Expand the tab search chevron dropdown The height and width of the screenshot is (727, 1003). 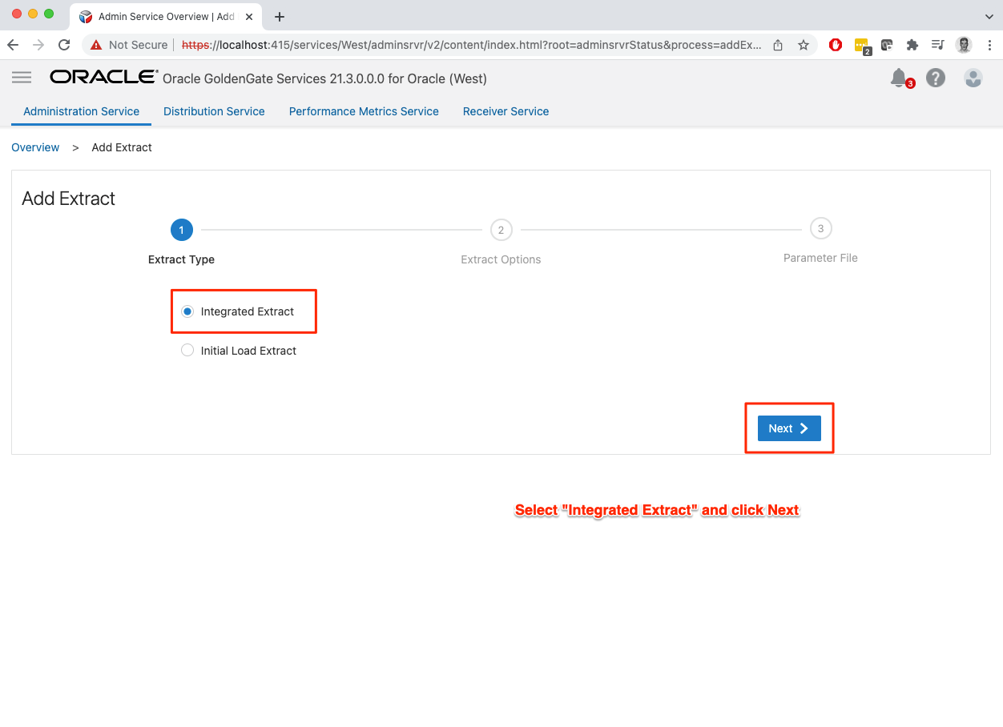click(x=988, y=16)
